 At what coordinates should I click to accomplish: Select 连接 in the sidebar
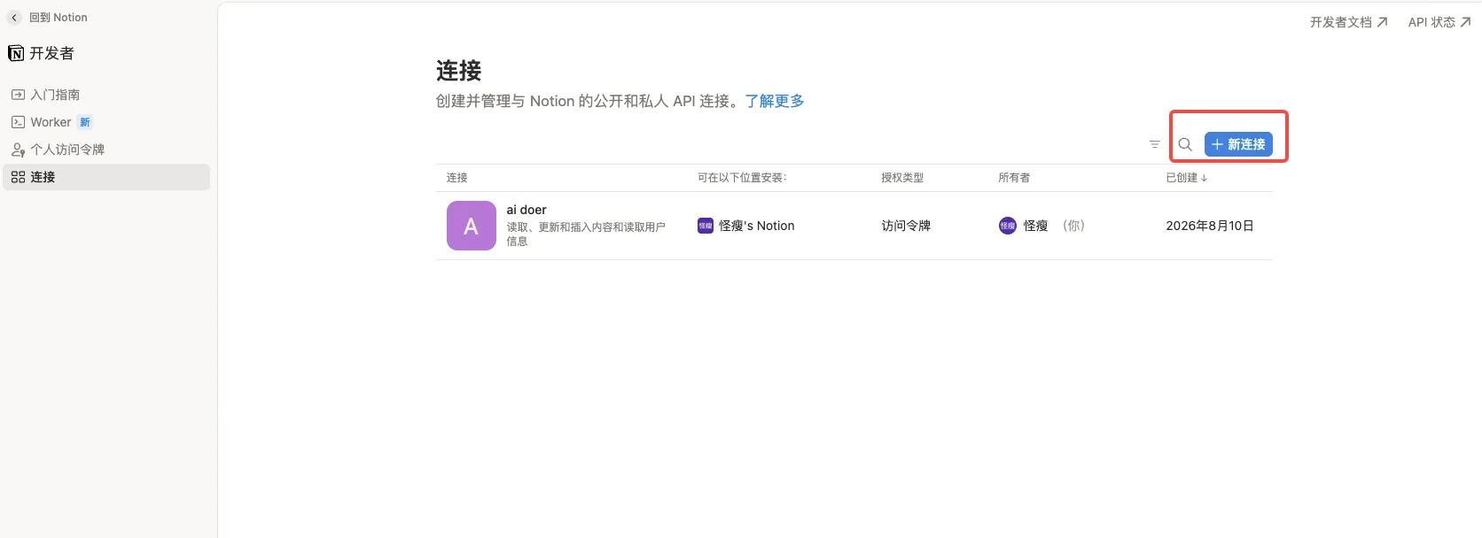coord(106,177)
